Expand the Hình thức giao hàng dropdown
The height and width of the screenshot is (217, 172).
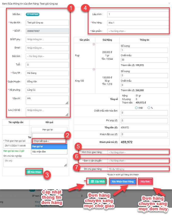[138, 152]
